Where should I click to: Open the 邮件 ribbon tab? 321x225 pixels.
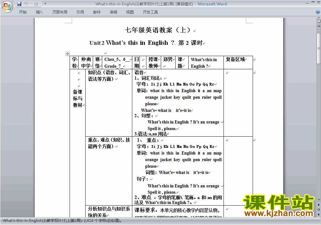point(97,12)
